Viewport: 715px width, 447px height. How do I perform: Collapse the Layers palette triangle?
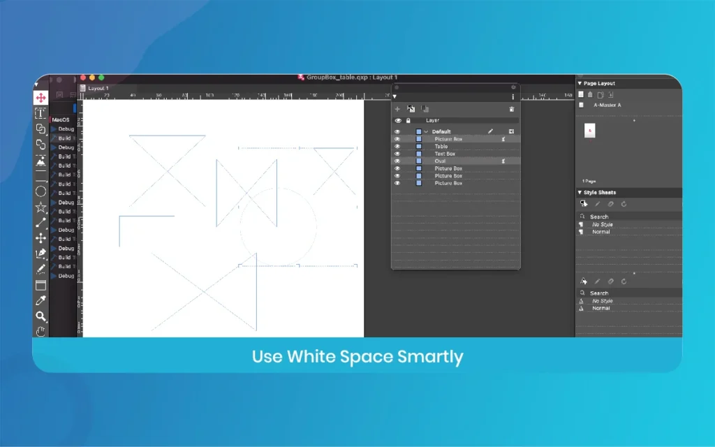395,96
